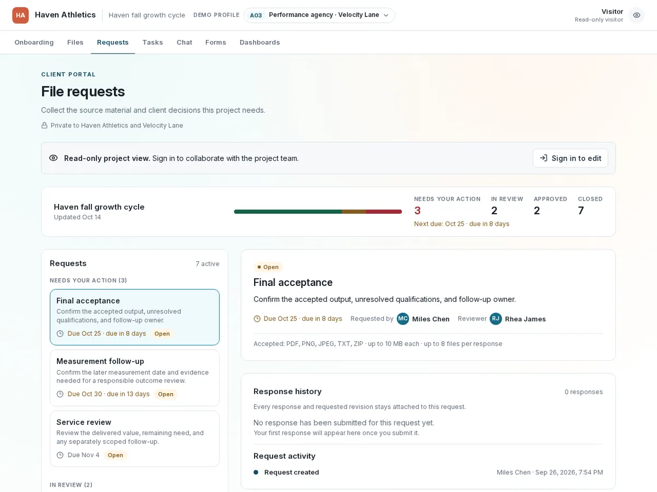Click the Sign in arrow icon
The height and width of the screenshot is (492, 657).
[x=544, y=158]
